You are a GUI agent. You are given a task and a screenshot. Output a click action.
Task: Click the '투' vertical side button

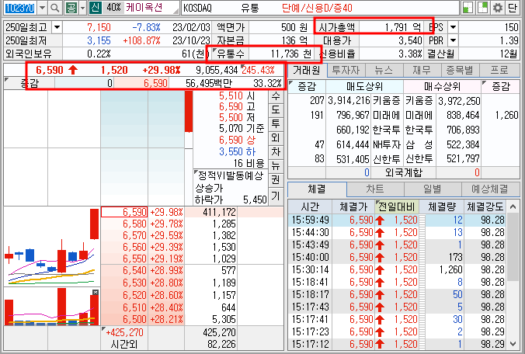click(x=276, y=123)
